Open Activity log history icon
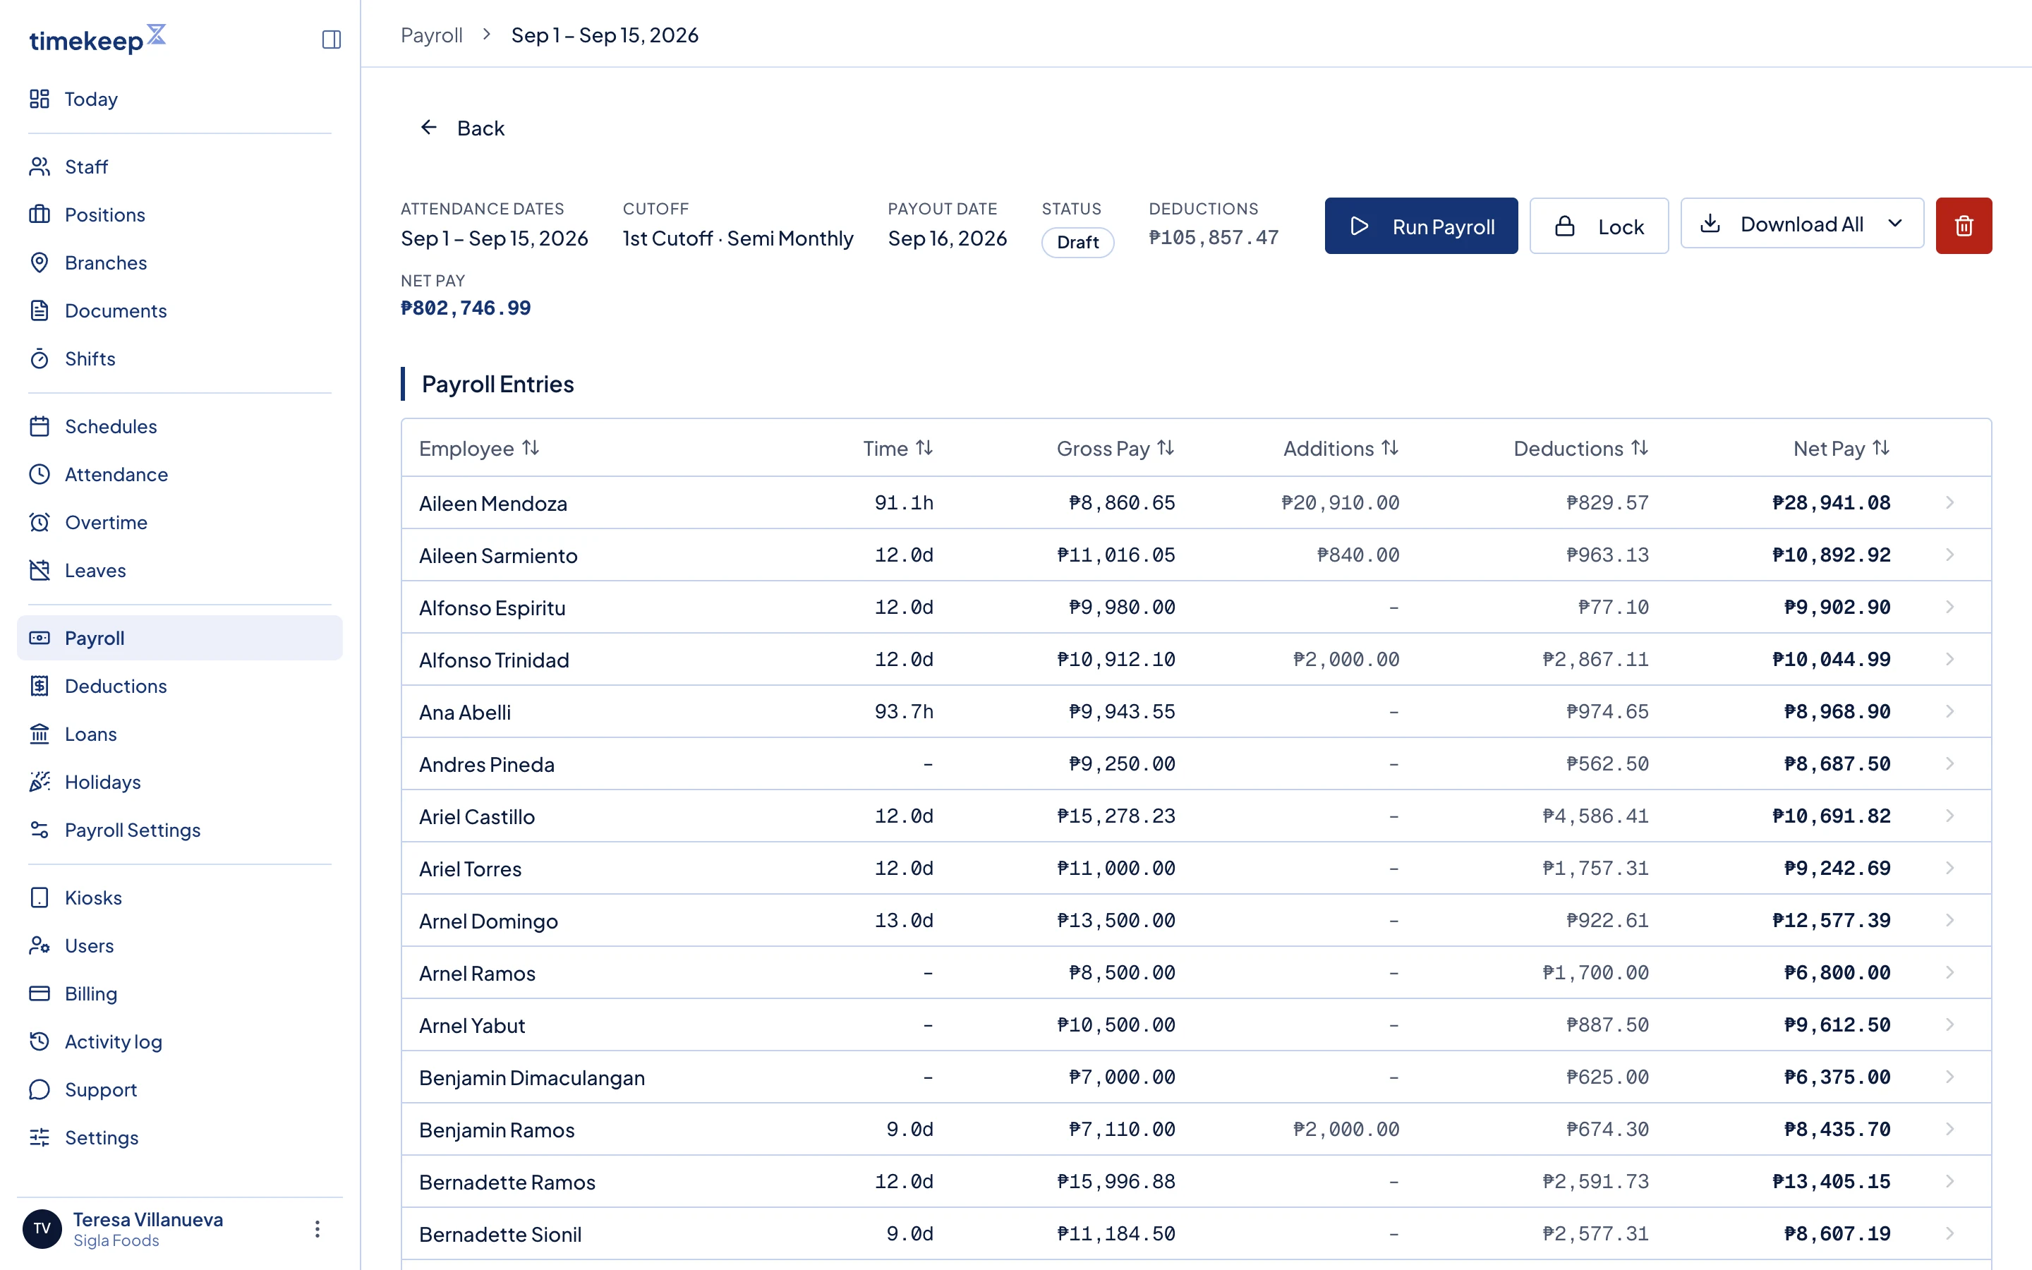This screenshot has height=1270, width=2032. (x=40, y=1041)
